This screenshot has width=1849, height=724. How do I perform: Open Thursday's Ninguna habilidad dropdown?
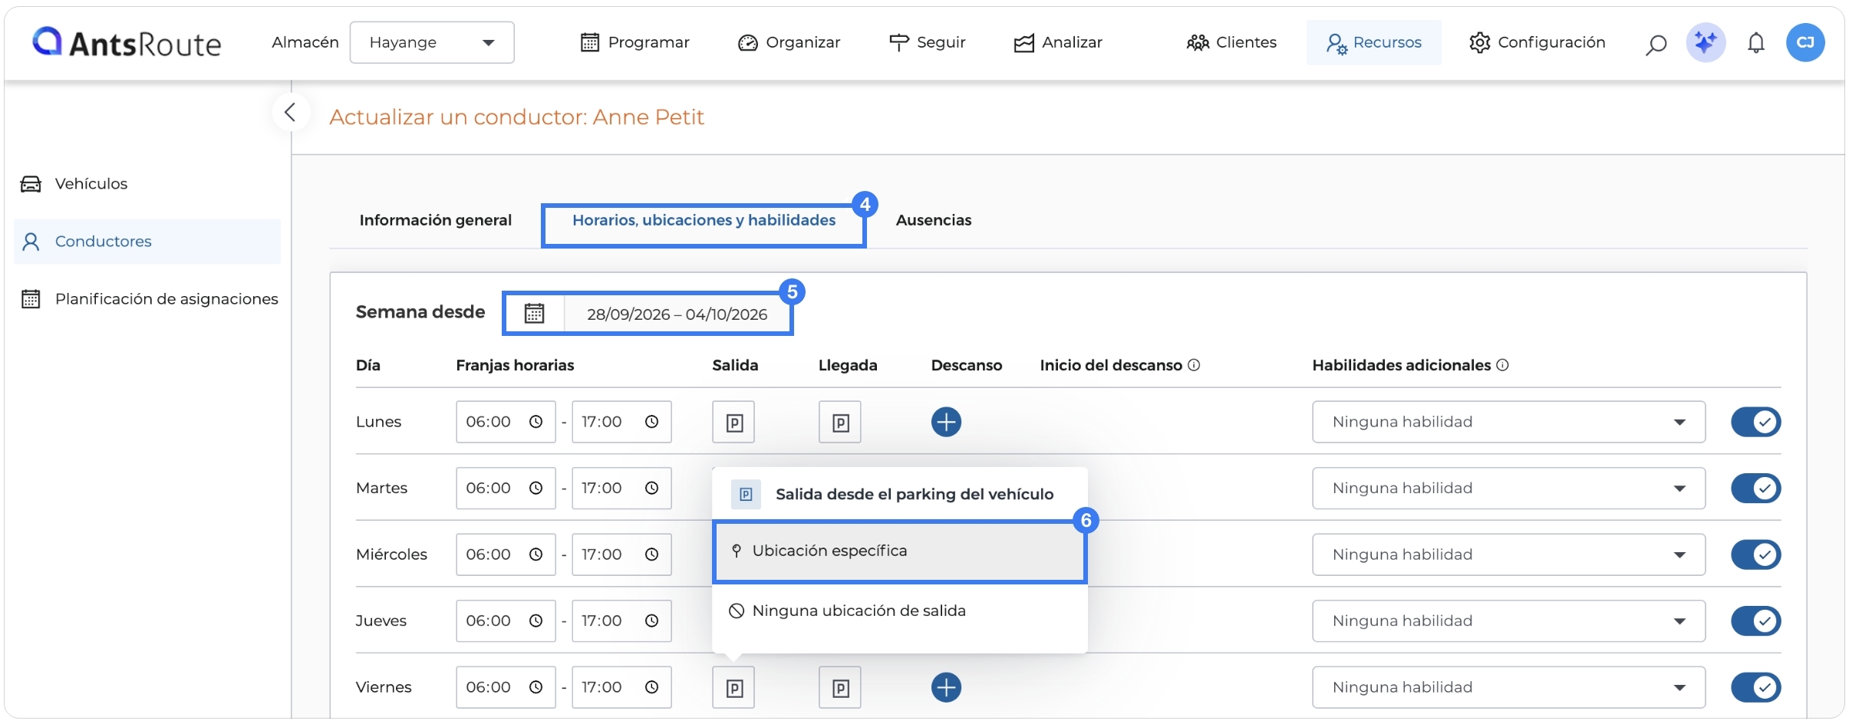(x=1508, y=620)
